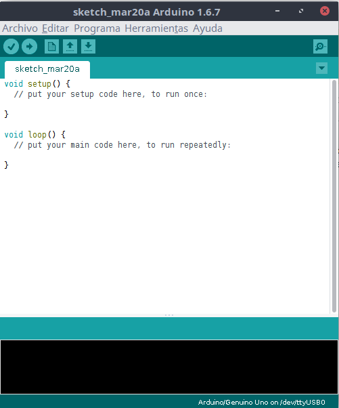
Task: Open a sketch with the up-arrow icon
Action: (x=70, y=47)
